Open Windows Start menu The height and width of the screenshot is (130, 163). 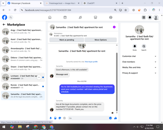4,127
